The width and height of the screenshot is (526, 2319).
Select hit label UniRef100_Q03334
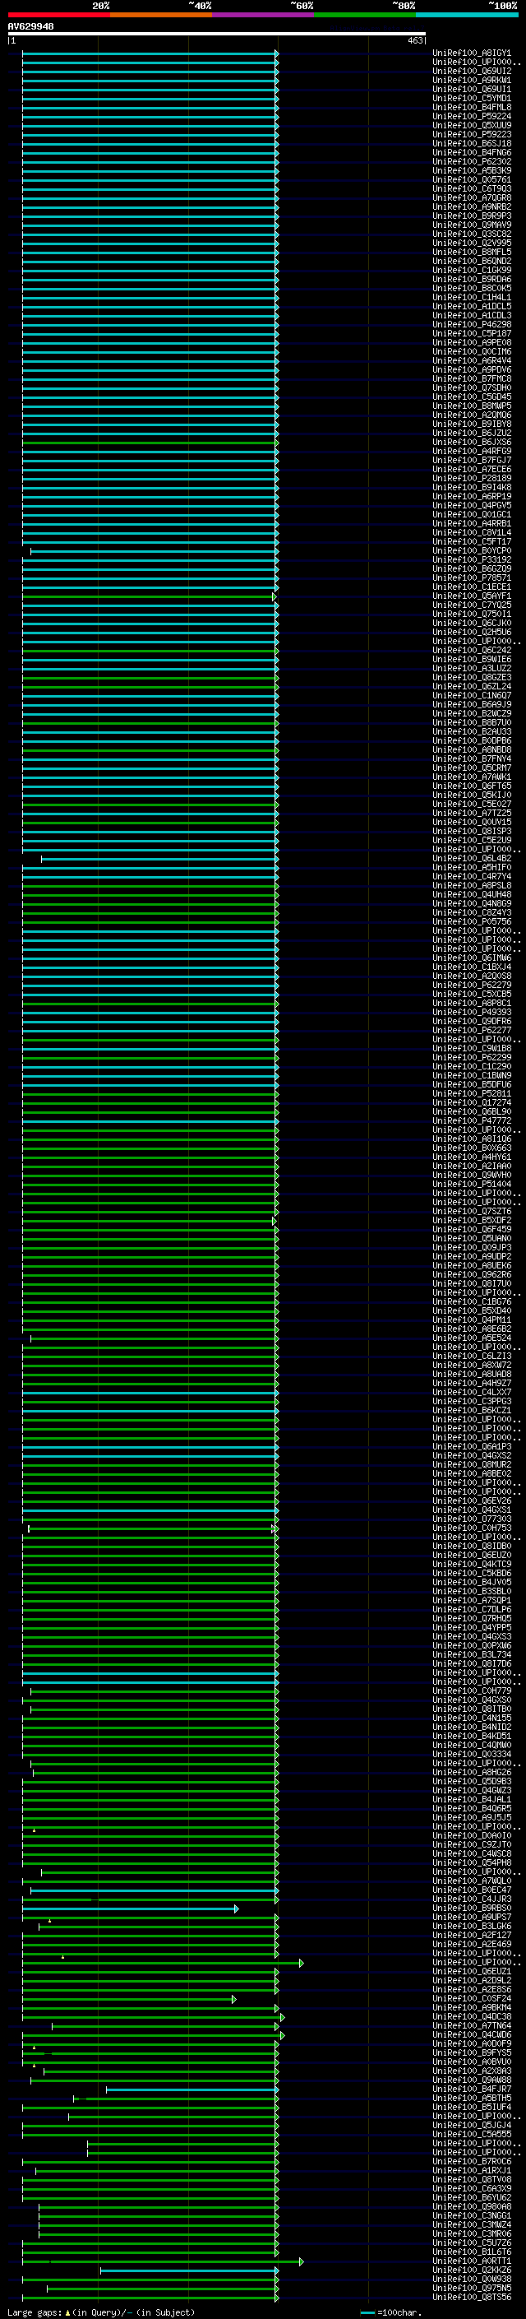click(x=472, y=1754)
